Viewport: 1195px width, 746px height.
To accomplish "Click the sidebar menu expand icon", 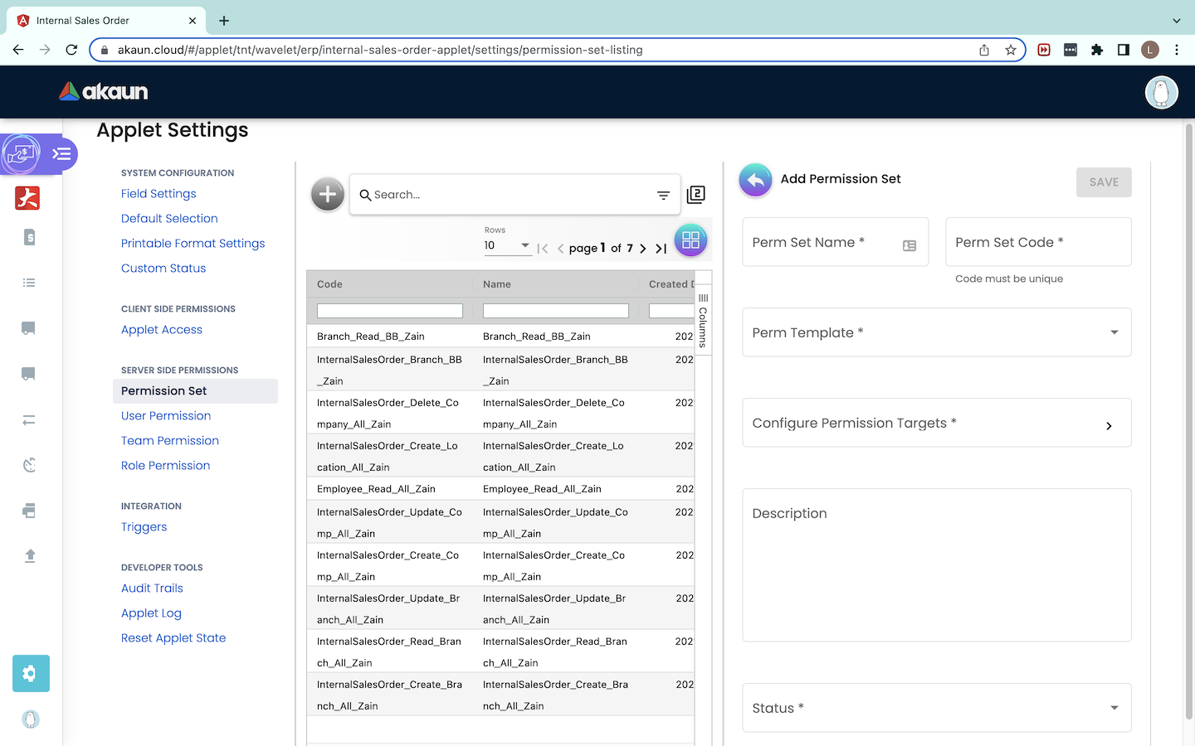I will point(61,153).
